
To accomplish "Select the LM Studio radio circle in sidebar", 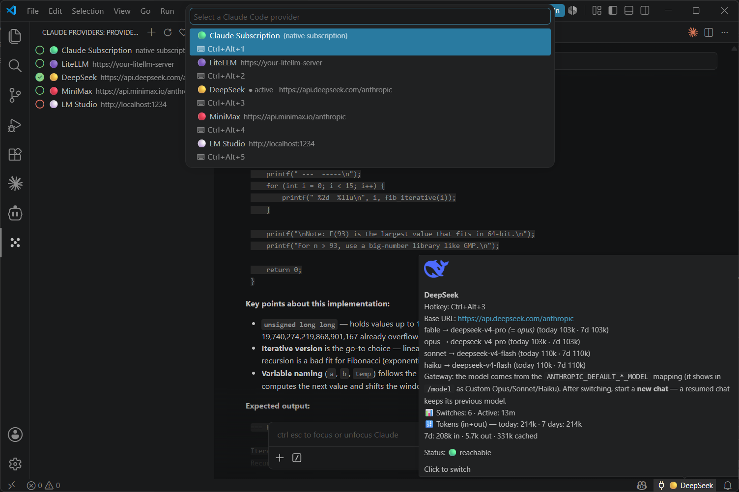I will click(x=40, y=104).
